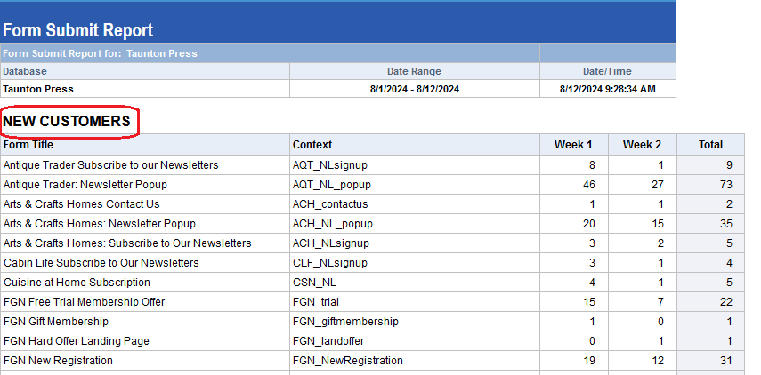
Task: Select Cabin Life Subscribe to Our Newsletters
Action: point(101,263)
